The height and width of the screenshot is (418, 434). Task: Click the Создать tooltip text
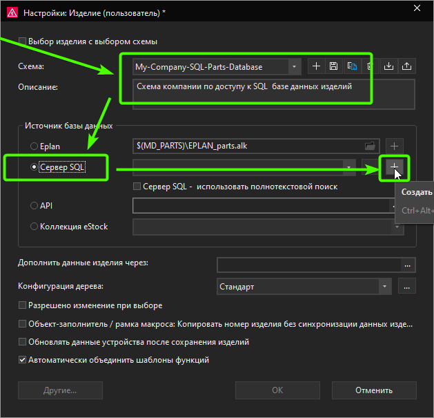pos(417,192)
